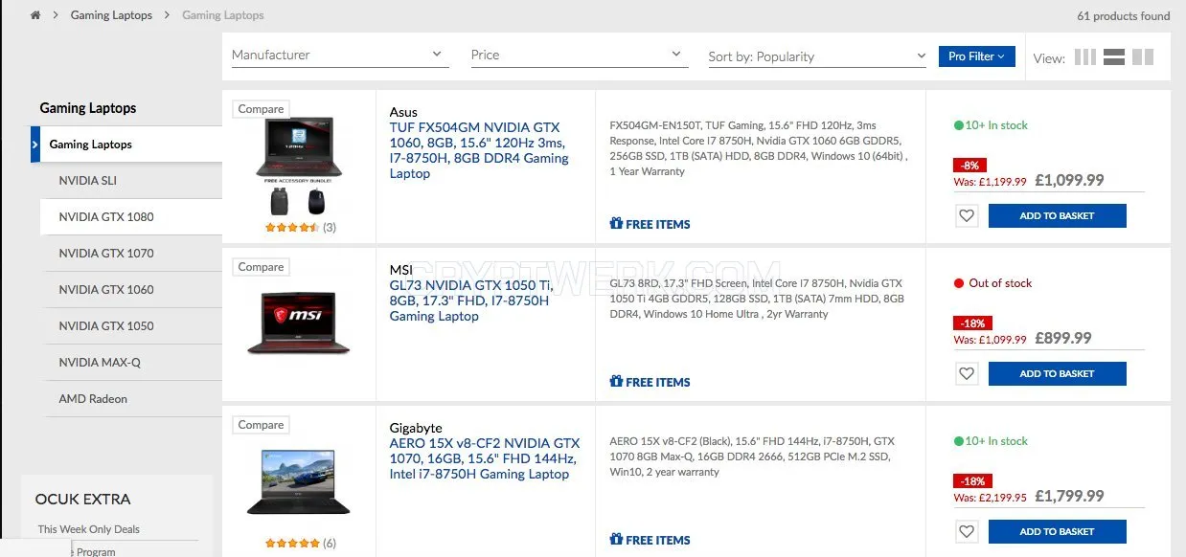The image size is (1186, 557).
Task: Click the OCUK EXTRA heading
Action: 82,499
